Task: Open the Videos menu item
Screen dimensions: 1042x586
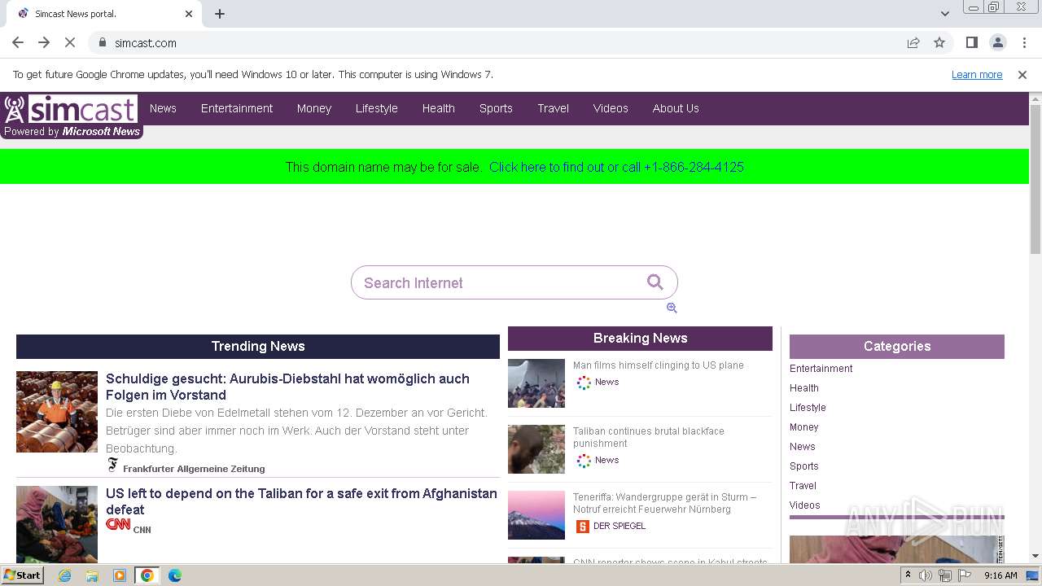Action: 611,108
